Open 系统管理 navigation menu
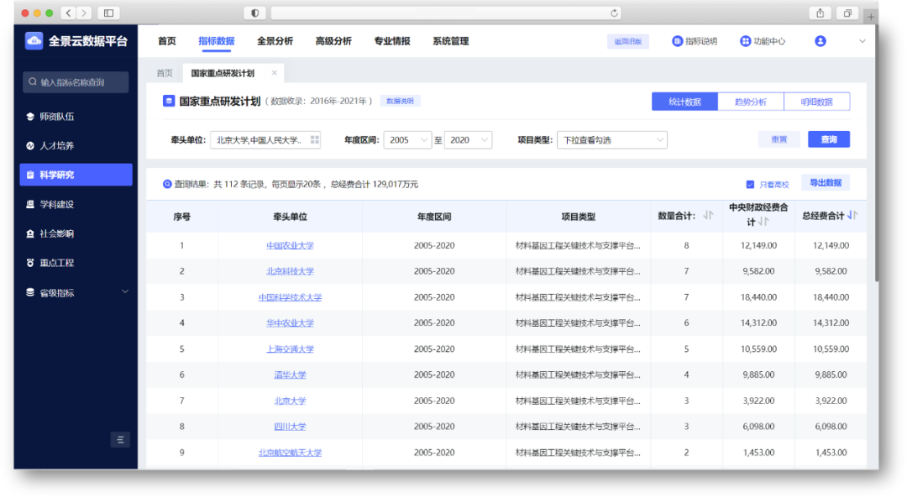The image size is (907, 498). pos(451,41)
